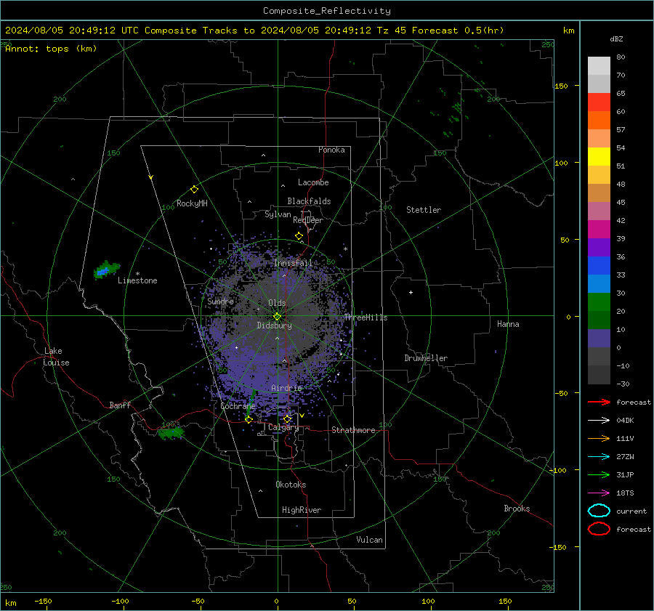654x611 pixels.
Task: Click the Drumheller town label
Action: [426, 358]
